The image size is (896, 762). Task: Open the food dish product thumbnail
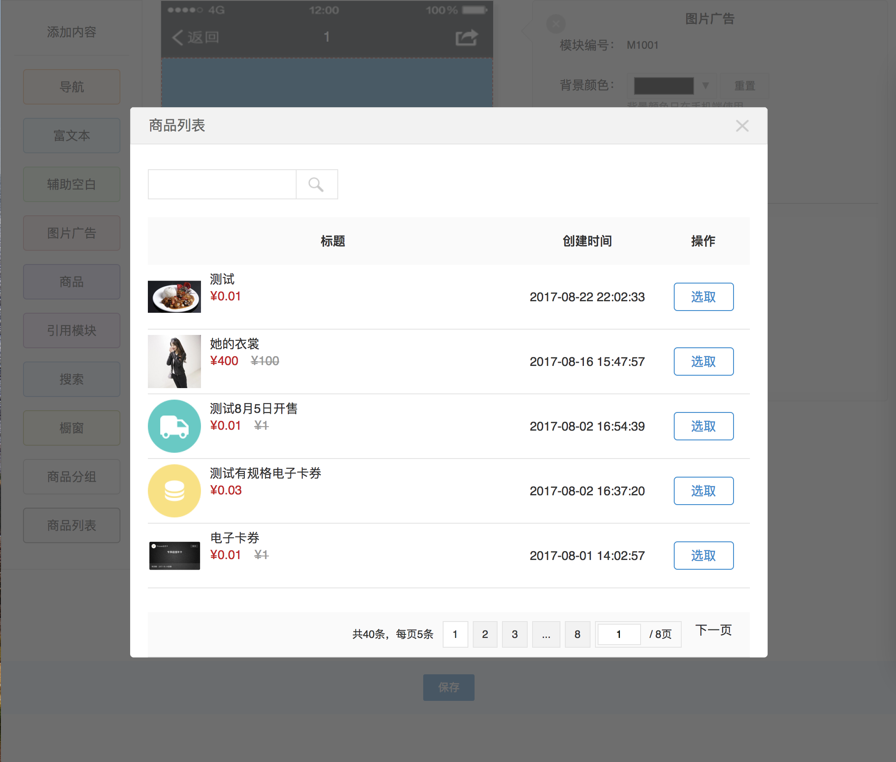(x=174, y=297)
